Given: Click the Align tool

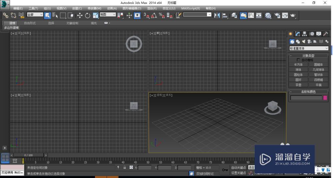Looking at the screenshot, I should tap(225, 15).
